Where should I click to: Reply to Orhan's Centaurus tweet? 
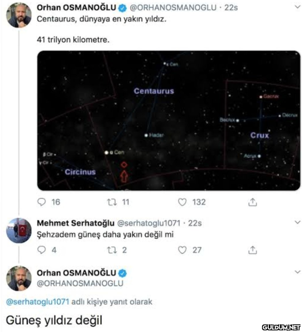pos(41,202)
